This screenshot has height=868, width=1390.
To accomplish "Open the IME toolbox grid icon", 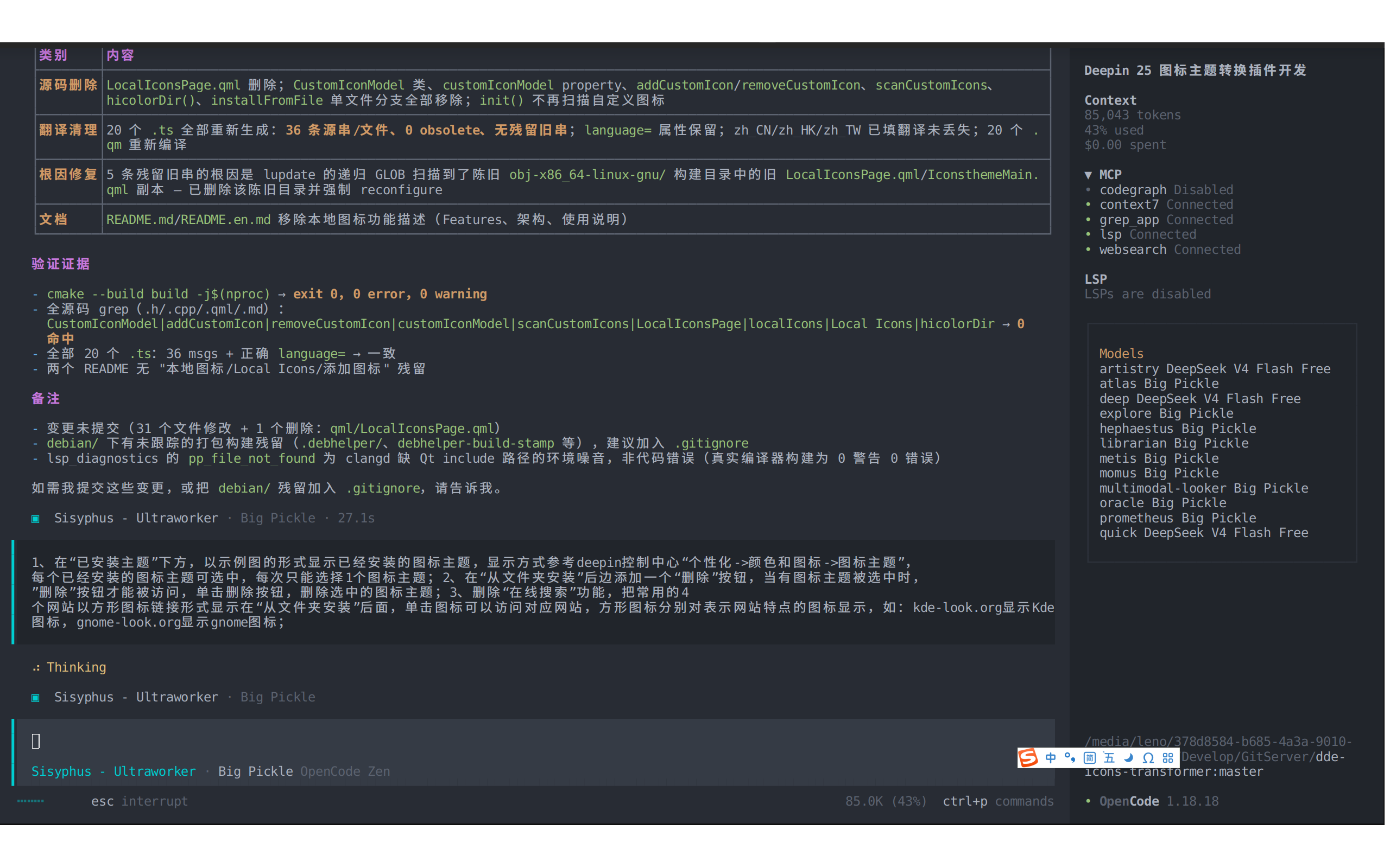I will coord(1168,758).
